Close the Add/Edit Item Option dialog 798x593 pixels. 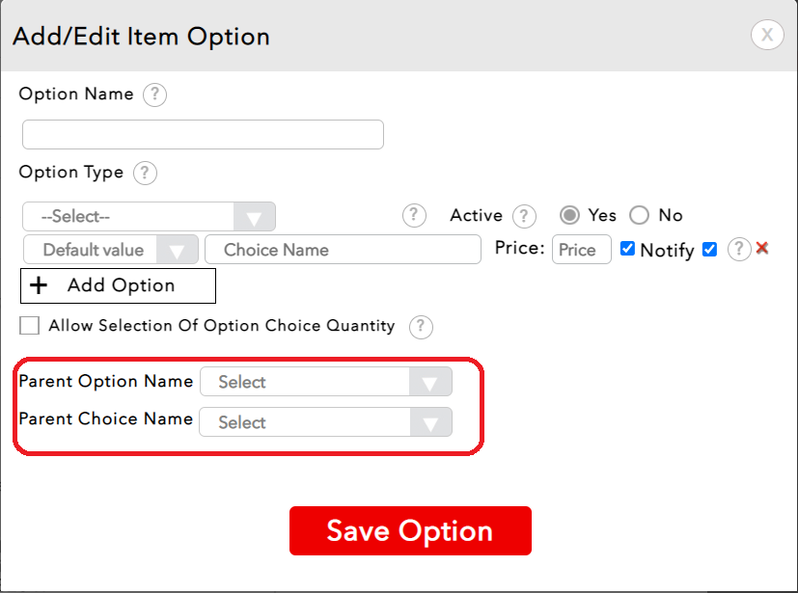[767, 36]
